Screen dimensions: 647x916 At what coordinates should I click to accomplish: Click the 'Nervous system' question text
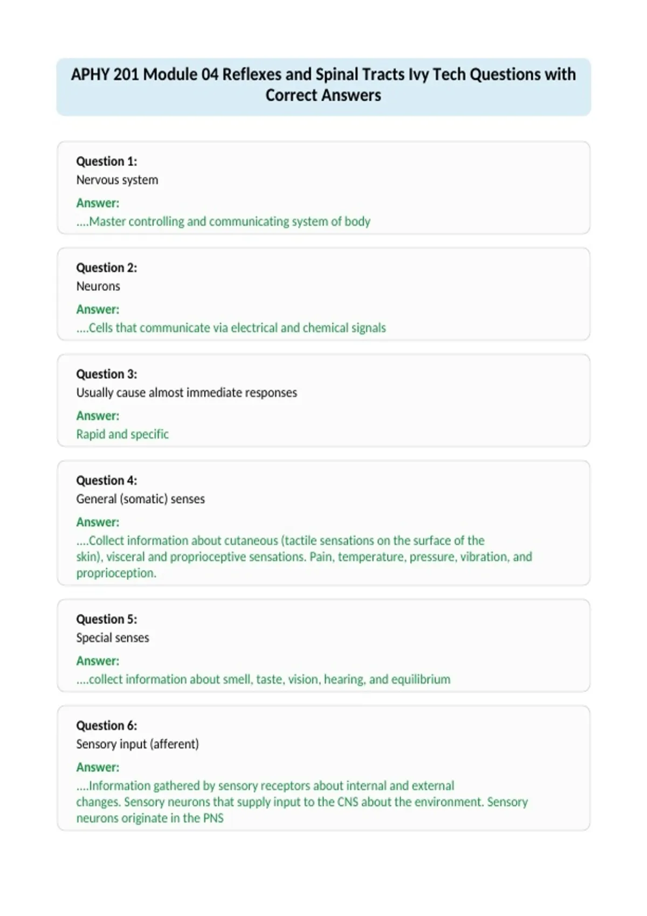117,180
